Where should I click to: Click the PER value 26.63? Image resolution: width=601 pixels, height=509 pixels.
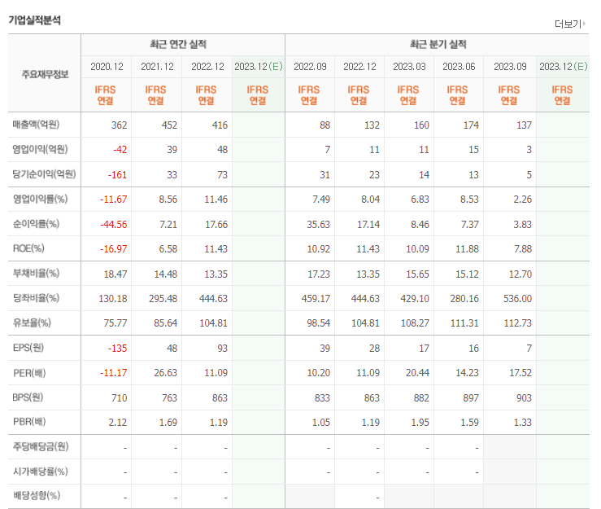tap(166, 373)
